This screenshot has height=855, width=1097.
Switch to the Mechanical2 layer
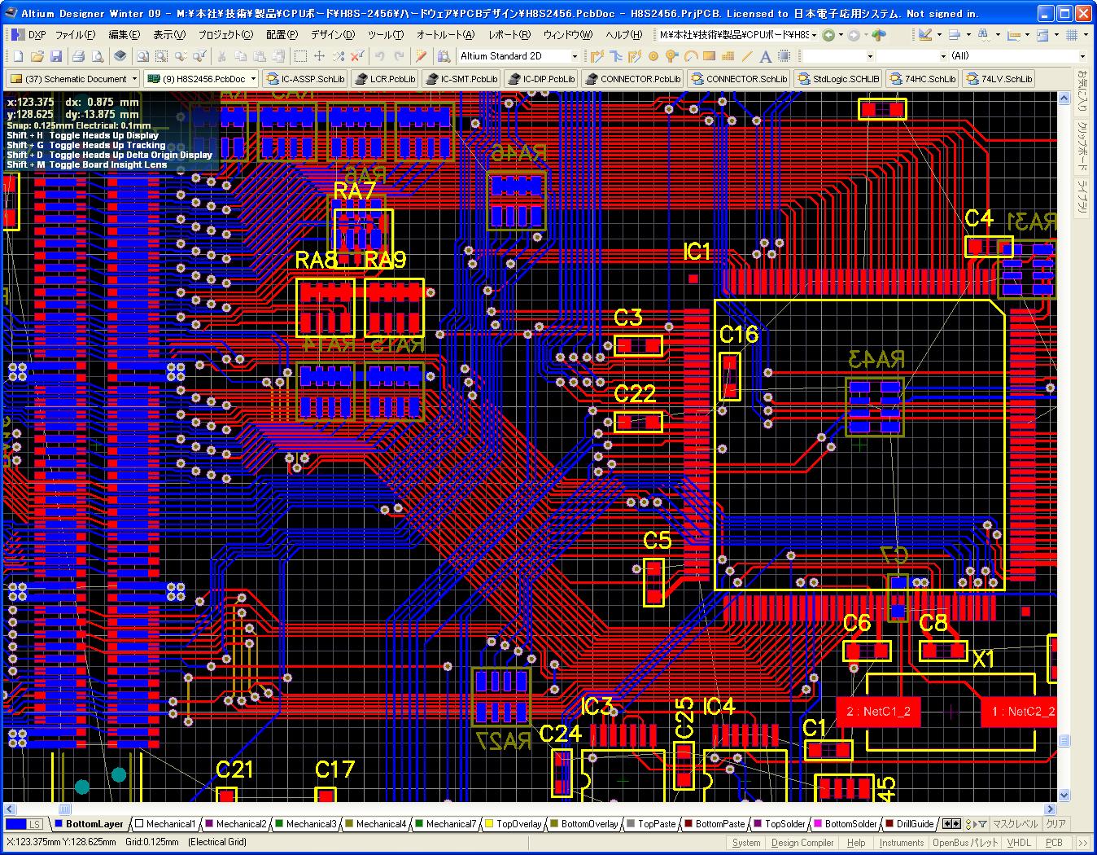coord(236,824)
